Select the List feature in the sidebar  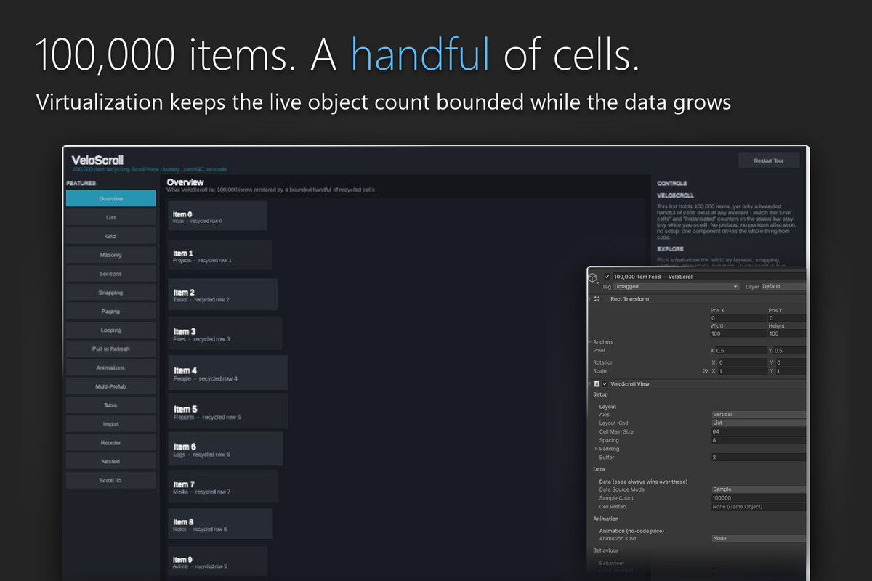pos(110,217)
